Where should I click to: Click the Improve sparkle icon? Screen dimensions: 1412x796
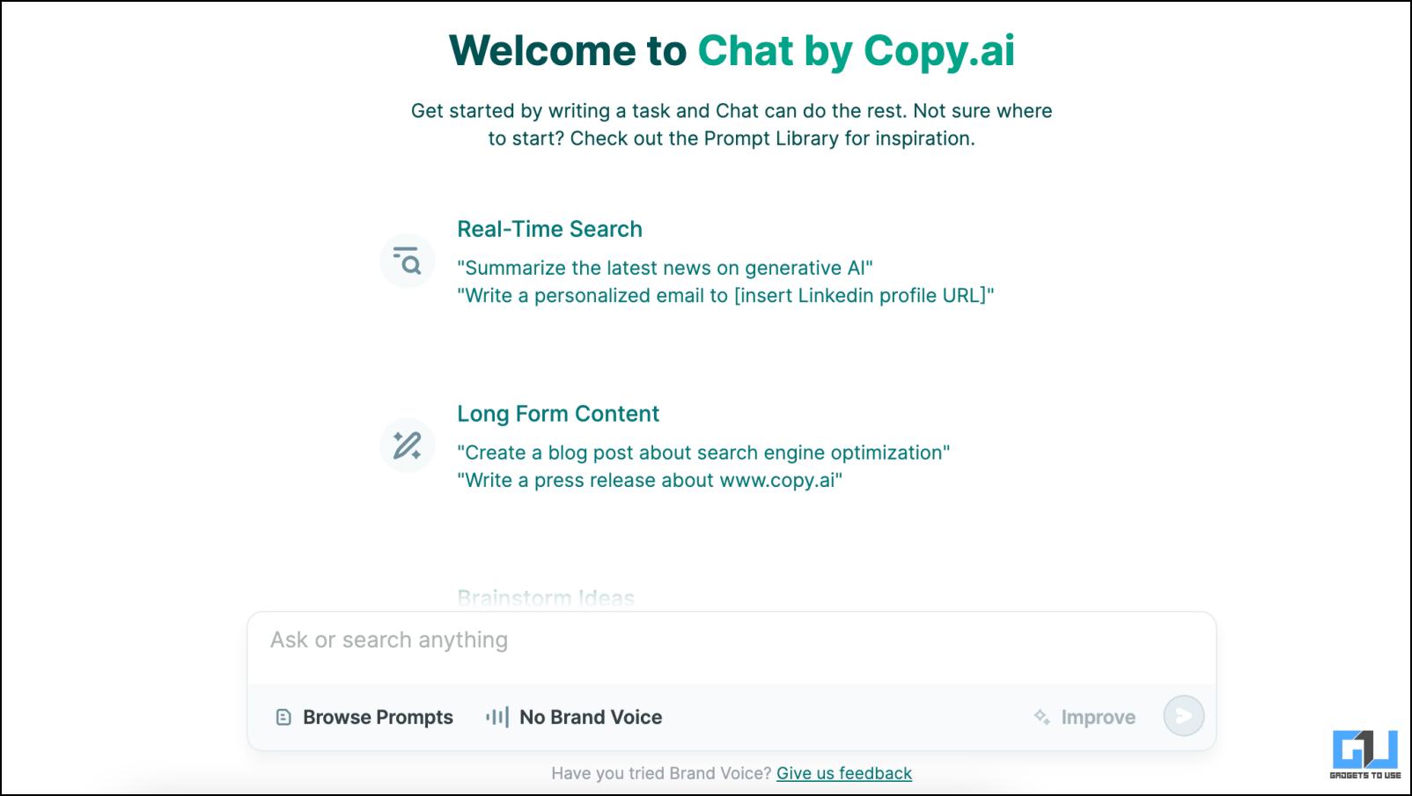pos(1041,717)
